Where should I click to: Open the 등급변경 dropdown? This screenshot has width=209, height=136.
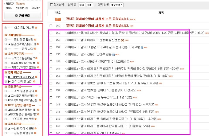116,5
